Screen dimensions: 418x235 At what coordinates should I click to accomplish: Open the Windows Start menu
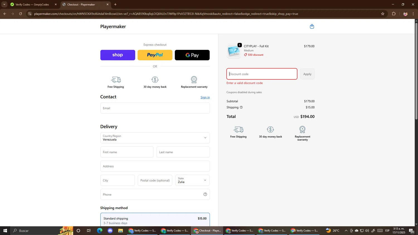point(5,231)
